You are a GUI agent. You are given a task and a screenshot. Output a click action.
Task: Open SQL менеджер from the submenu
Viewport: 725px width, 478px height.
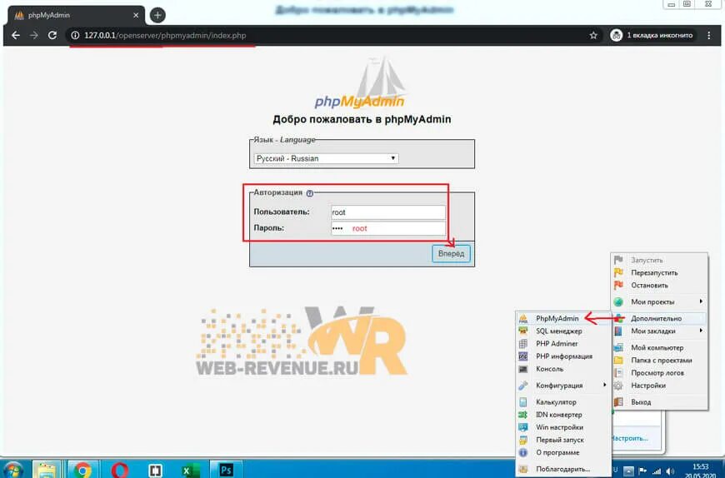tap(563, 331)
